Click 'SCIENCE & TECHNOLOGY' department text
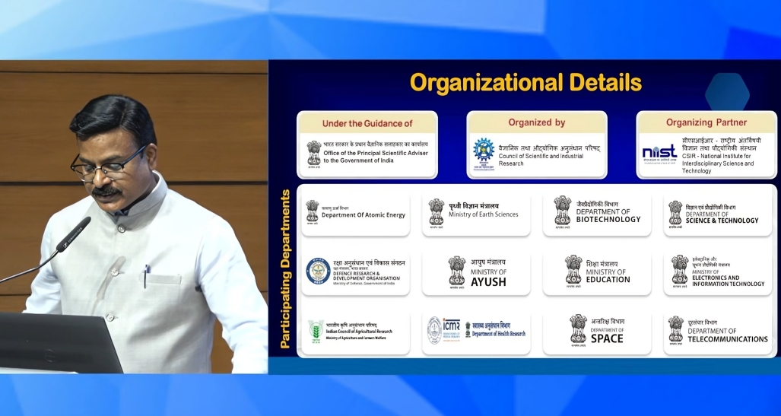The height and width of the screenshot is (416, 781). (x=722, y=221)
